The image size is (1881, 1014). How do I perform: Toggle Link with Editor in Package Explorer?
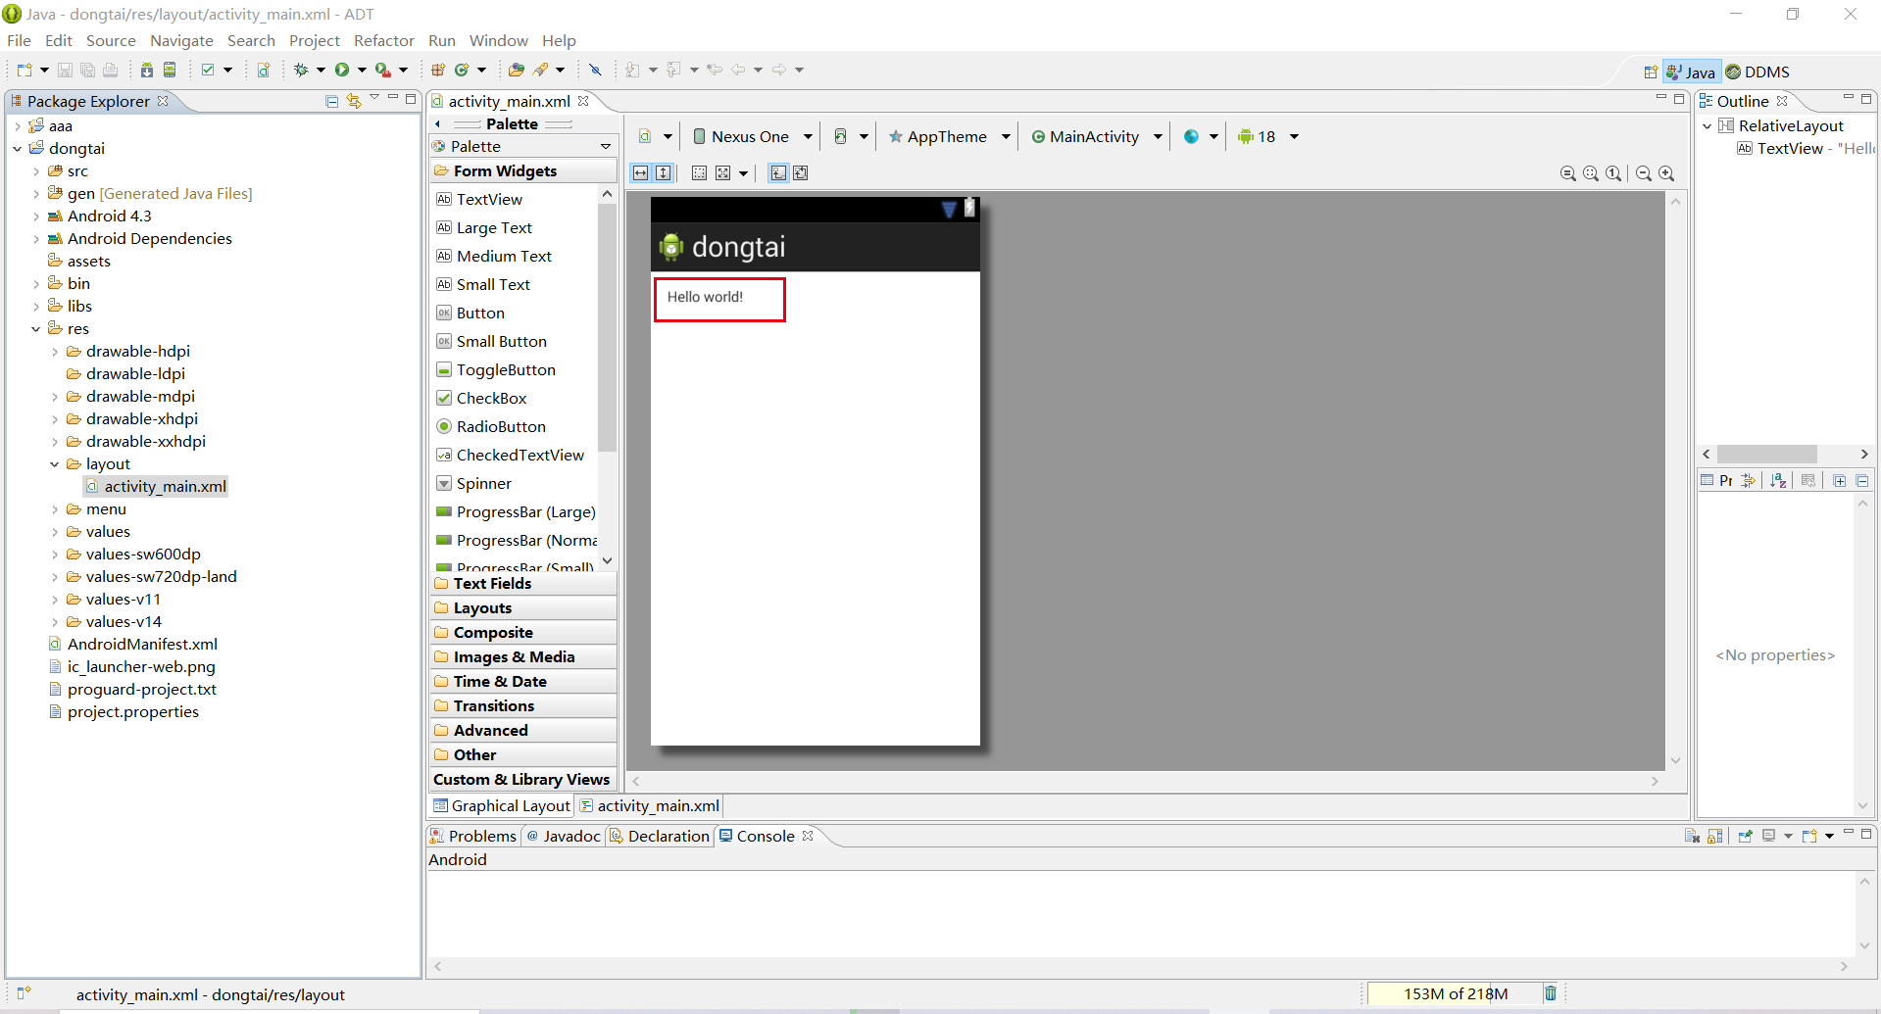pos(354,101)
